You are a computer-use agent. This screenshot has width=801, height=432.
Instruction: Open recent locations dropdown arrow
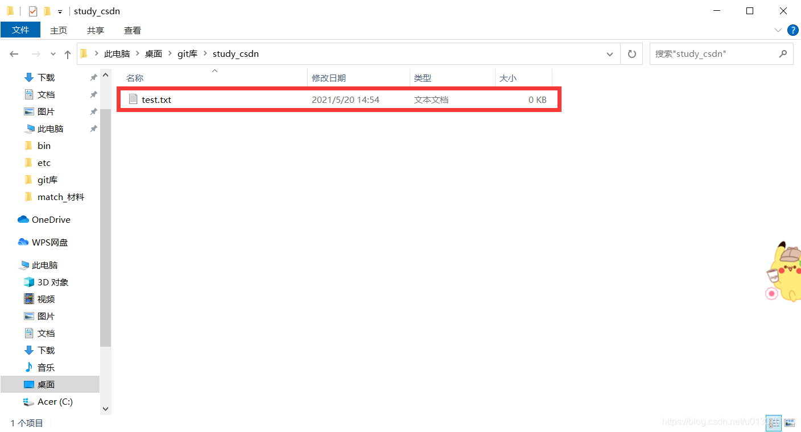click(53, 54)
